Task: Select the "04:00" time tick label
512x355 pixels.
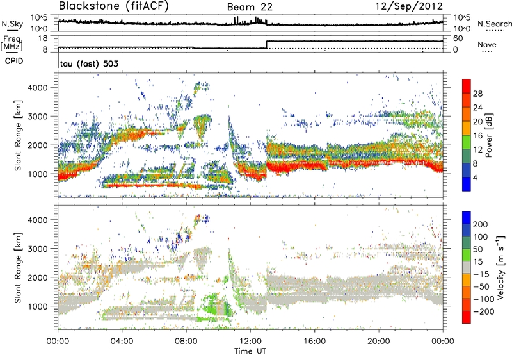Action: click(x=122, y=342)
